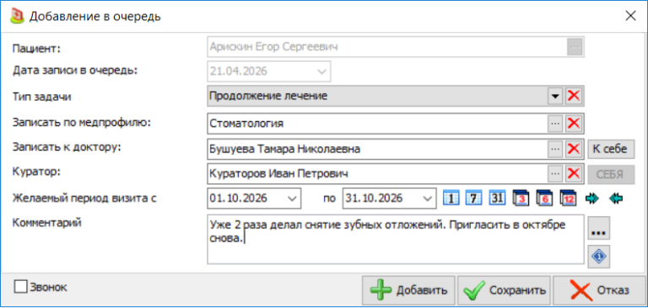
Task: Click the Дата записи в очередь label
Action: click(x=74, y=70)
